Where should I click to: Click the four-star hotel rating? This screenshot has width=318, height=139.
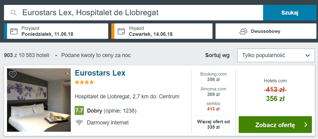click(84, 82)
